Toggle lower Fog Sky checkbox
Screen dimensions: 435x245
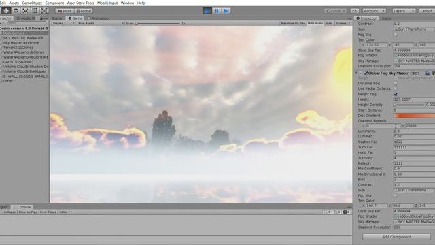pos(396,195)
